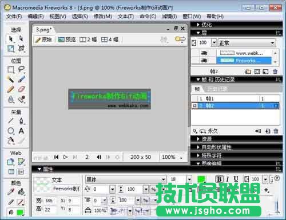Select the Pen tool
Image resolution: width=286 pixels, height=220 pixels.
coord(21,121)
